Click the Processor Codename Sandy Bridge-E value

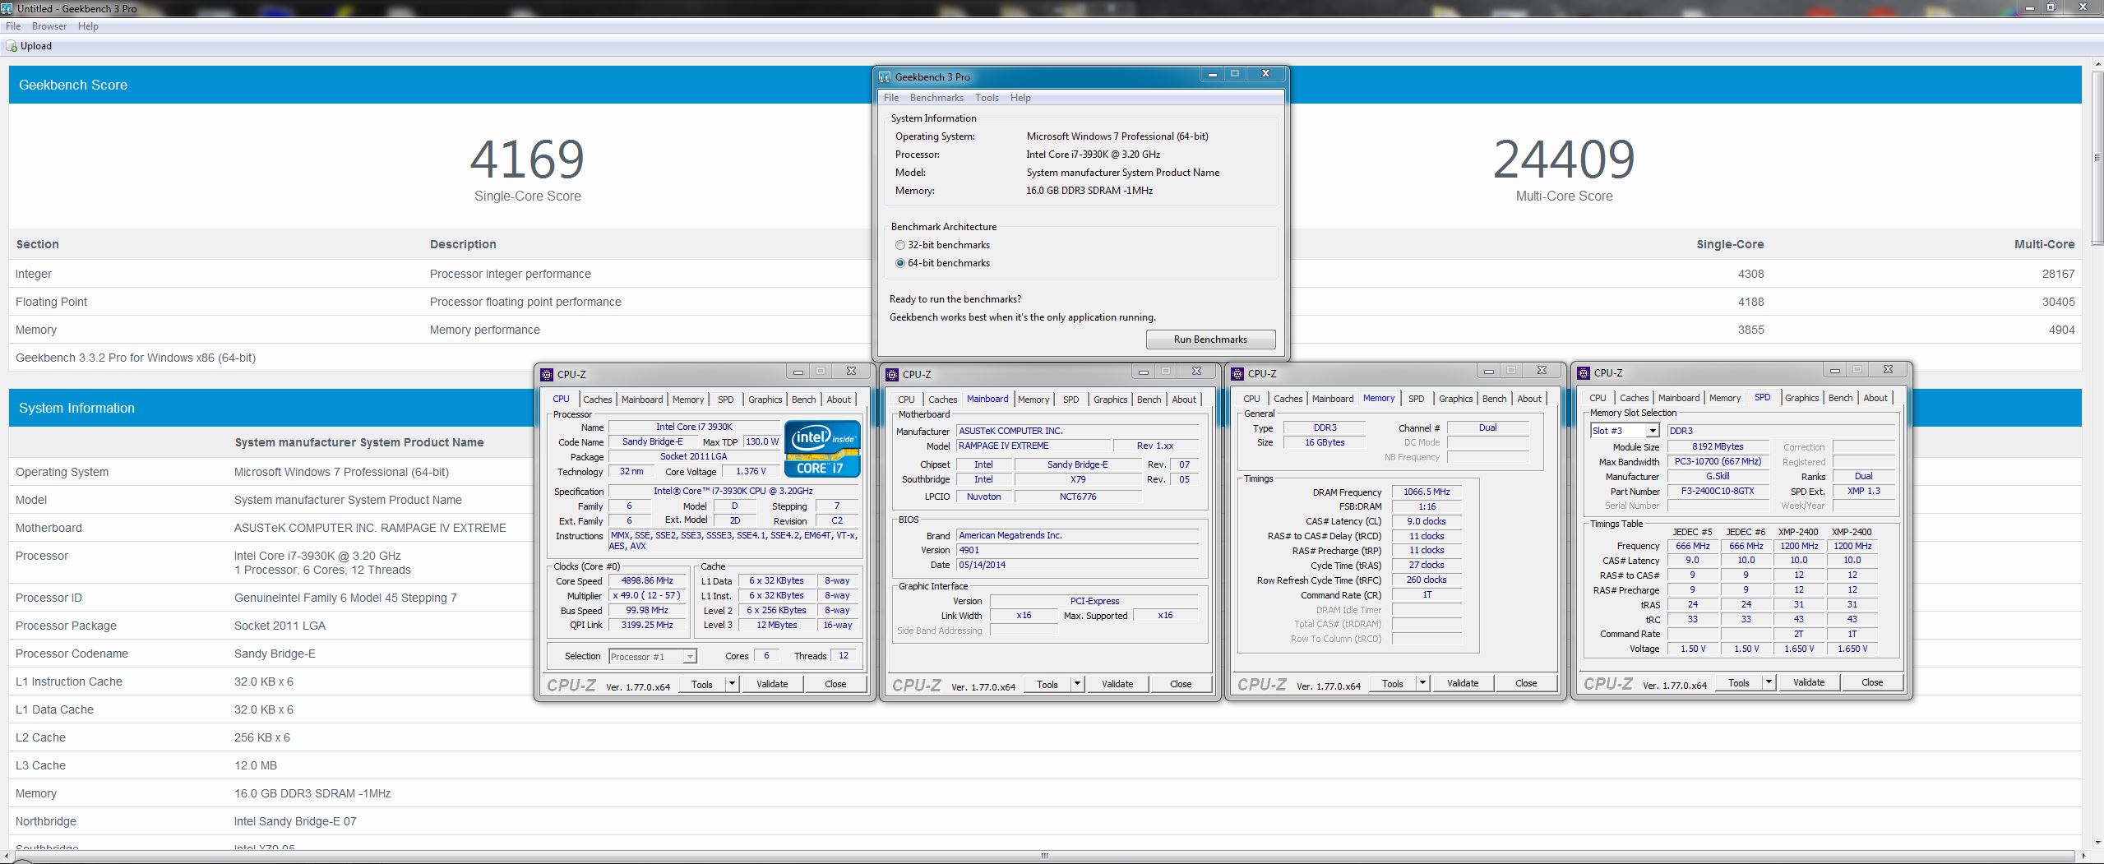pyautogui.click(x=275, y=654)
